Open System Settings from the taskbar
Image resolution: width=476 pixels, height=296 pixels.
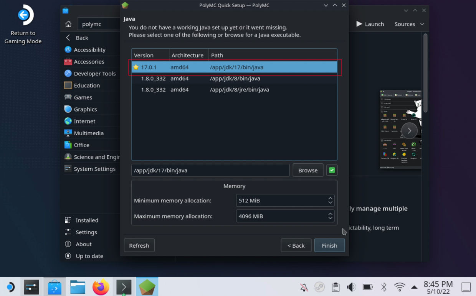[31, 287]
